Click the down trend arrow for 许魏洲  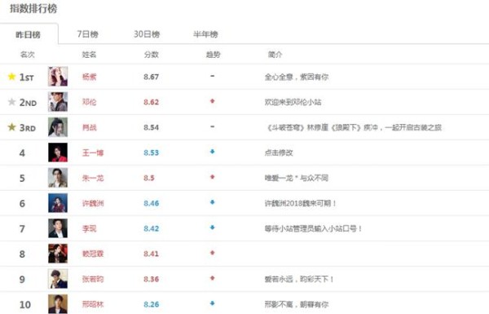pyautogui.click(x=213, y=202)
